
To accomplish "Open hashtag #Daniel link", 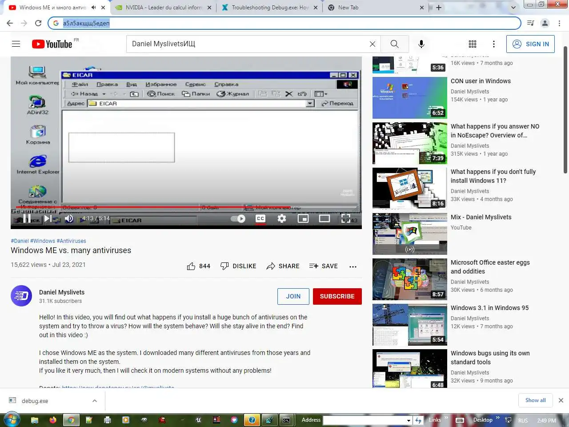I will coord(20,241).
